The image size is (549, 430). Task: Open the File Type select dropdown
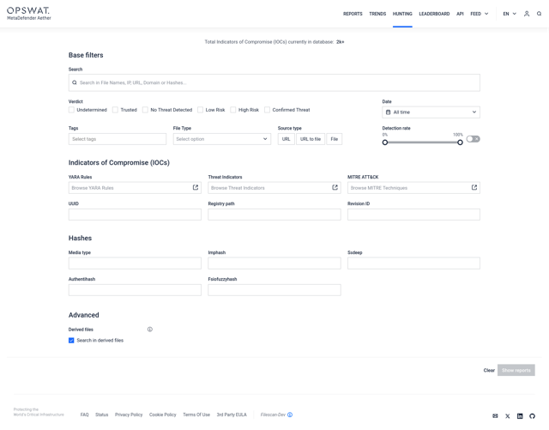221,139
